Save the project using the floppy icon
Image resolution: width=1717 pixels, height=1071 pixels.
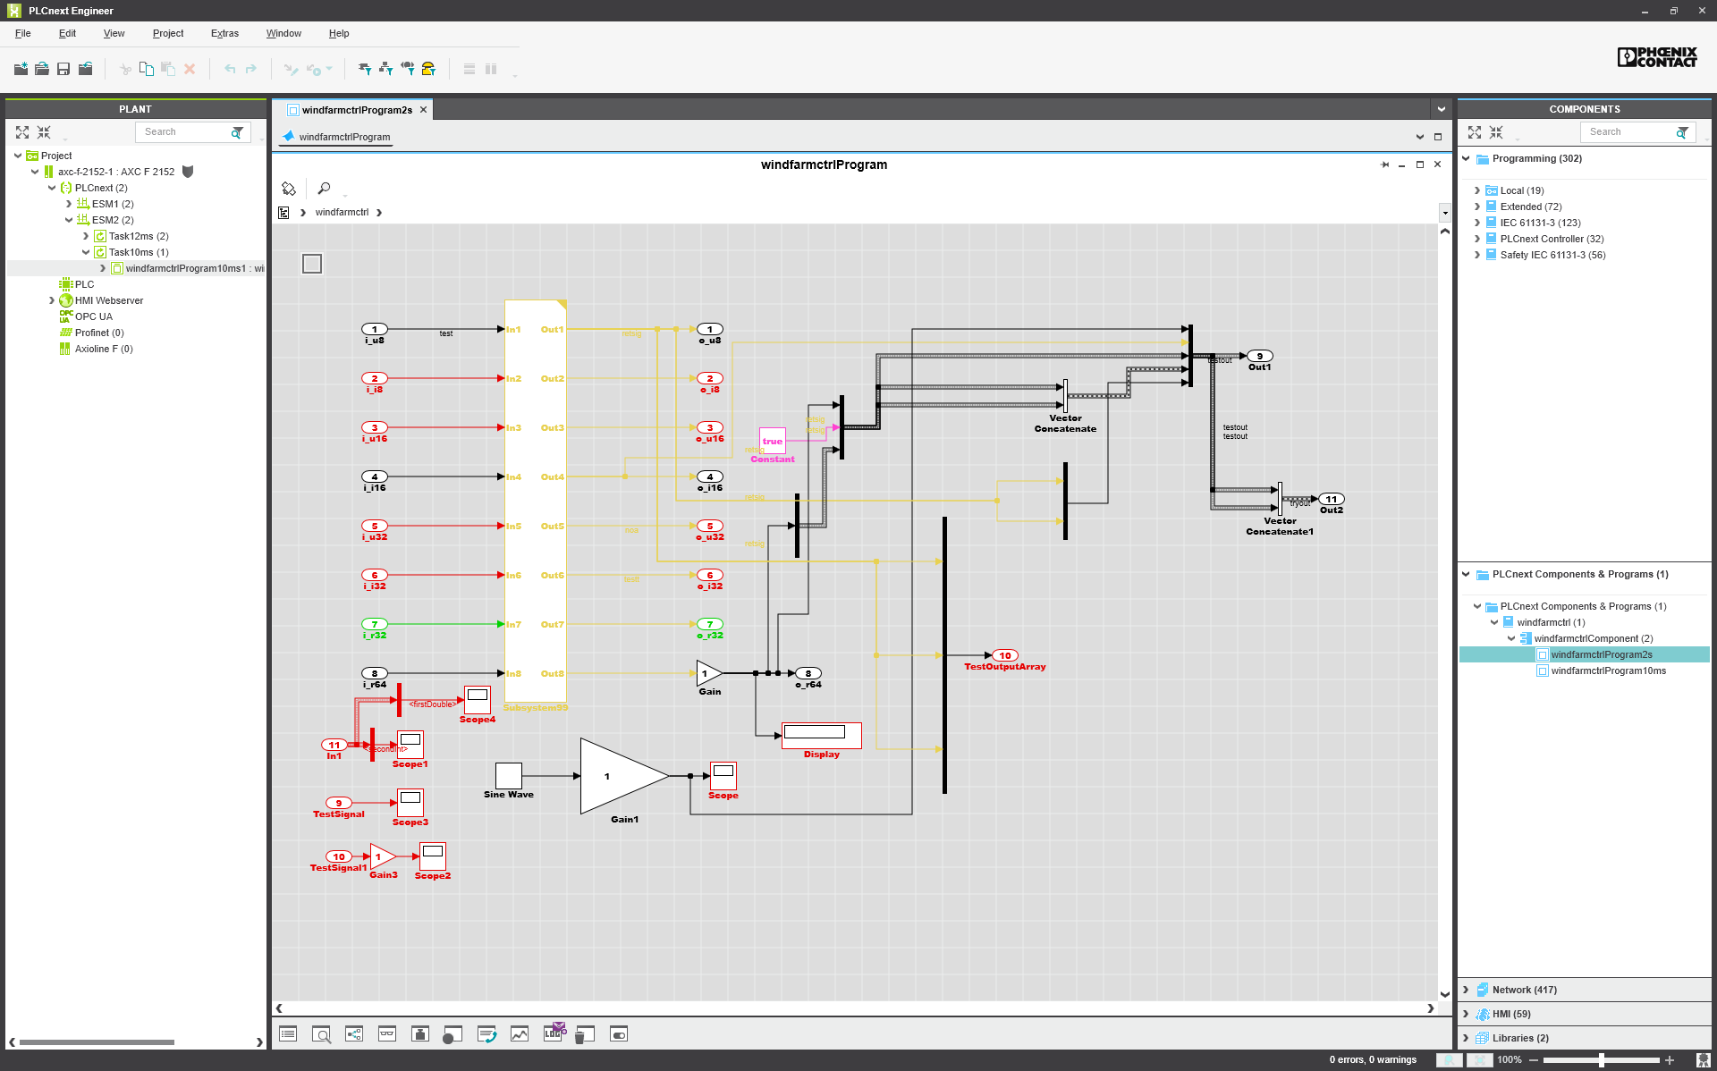coord(63,69)
